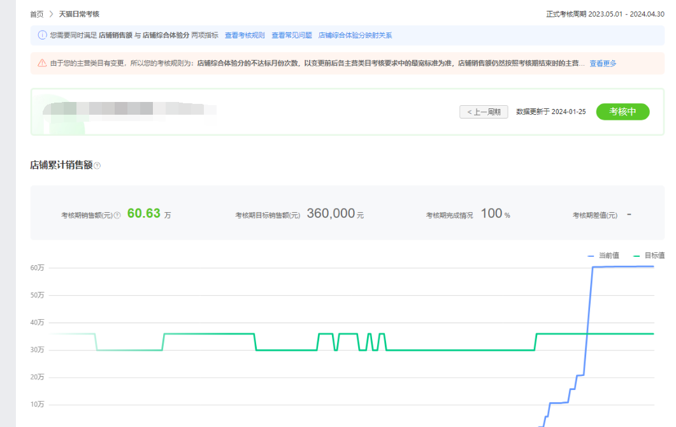This screenshot has height=427, width=676.
Task: Go to 首页 in the breadcrumb
Action: click(37, 14)
